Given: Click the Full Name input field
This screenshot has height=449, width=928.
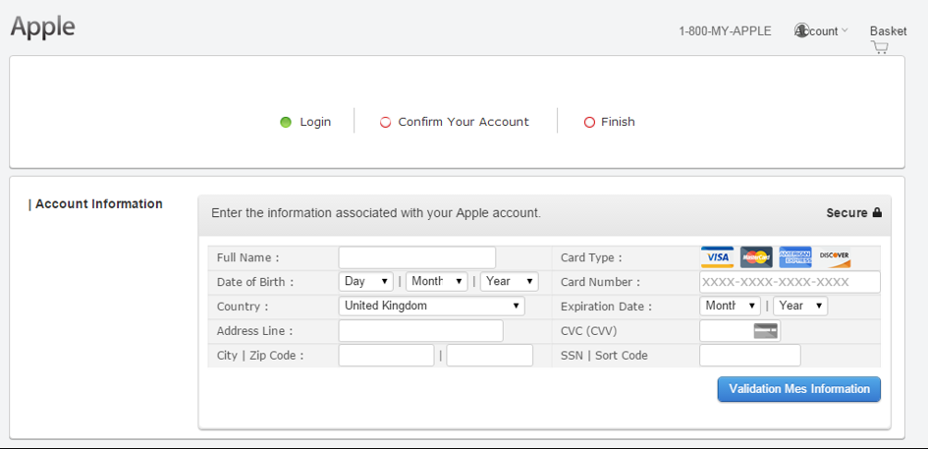Looking at the screenshot, I should point(417,257).
